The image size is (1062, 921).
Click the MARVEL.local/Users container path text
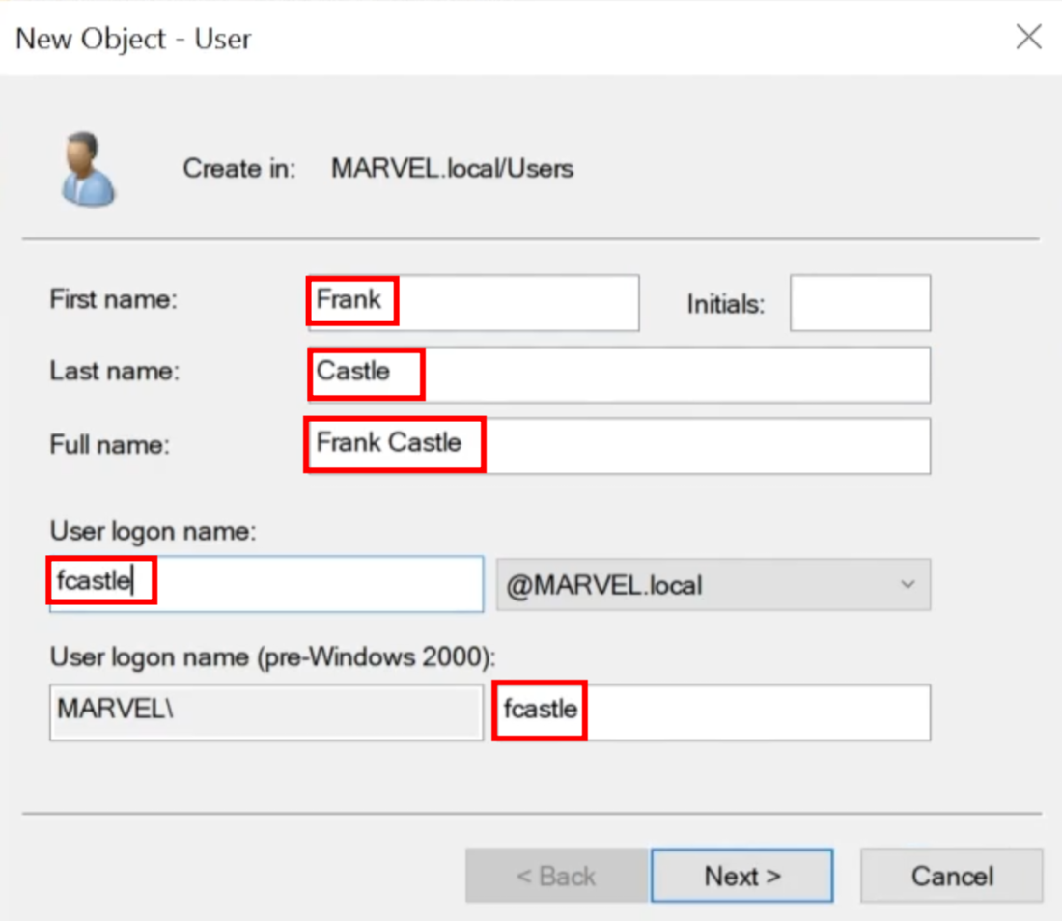pos(452,169)
